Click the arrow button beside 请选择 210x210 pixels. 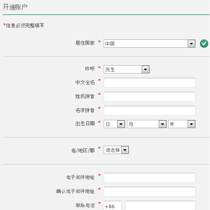[x=125, y=150]
